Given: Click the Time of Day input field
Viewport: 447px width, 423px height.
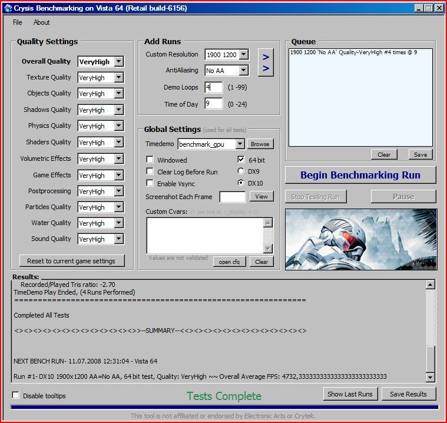Looking at the screenshot, I should tap(214, 104).
